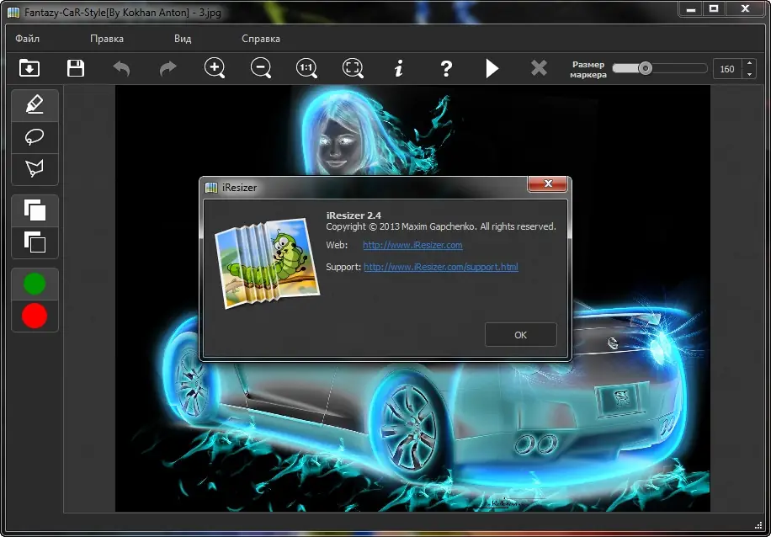
Task: Decrease marker size with down arrow
Action: [x=749, y=74]
